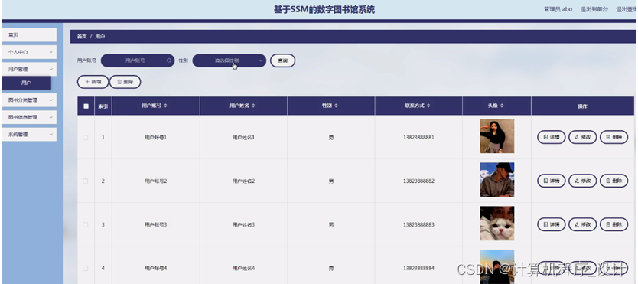Click 修改 for 用户账号2 row
This screenshot has width=638, height=284.
point(583,181)
